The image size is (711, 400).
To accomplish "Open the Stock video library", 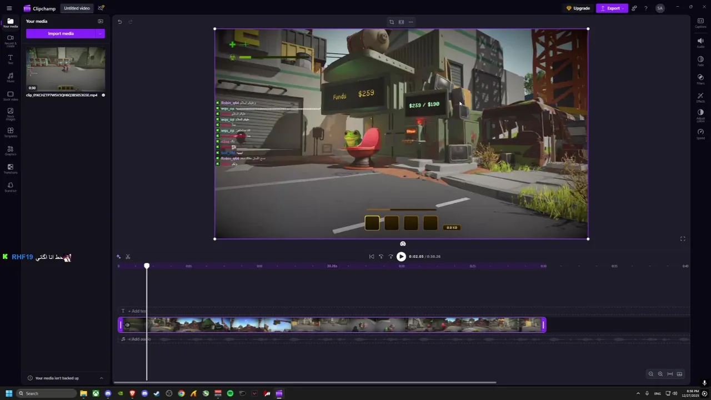I will click(x=10, y=96).
